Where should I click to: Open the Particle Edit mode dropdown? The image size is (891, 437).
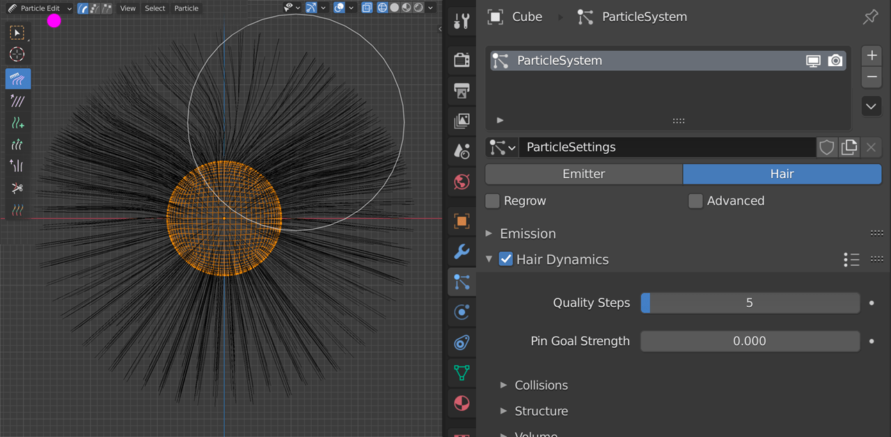coord(39,8)
